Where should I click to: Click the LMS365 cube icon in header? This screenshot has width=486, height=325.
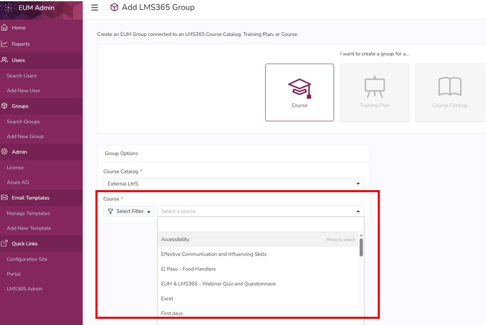click(114, 7)
